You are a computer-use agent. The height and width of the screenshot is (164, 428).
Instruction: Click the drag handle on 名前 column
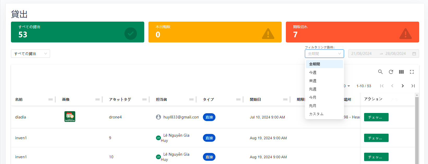point(51,99)
